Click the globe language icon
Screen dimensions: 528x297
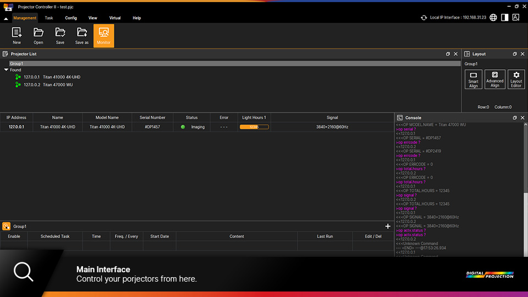[x=493, y=18]
